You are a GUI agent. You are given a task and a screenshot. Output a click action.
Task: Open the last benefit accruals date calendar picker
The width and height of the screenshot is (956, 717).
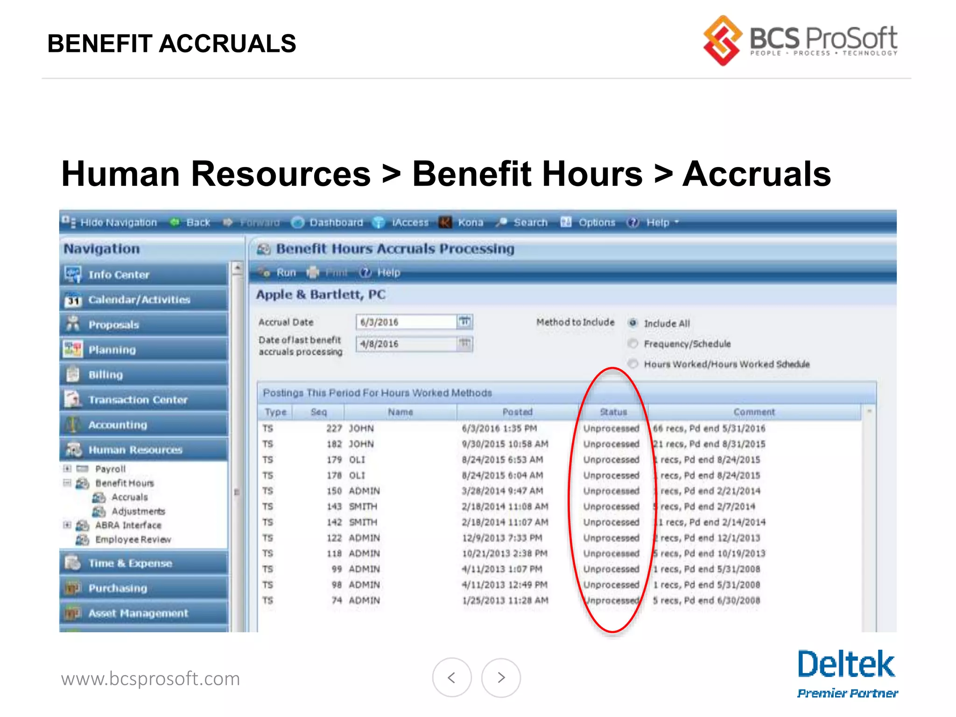click(x=464, y=344)
